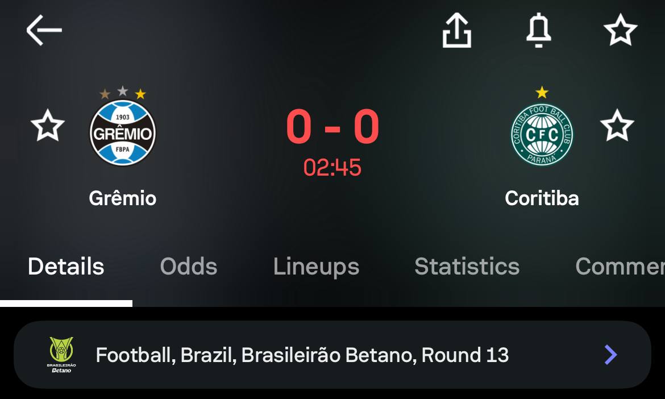
Task: Favorite this match using the top-right star
Action: [620, 30]
